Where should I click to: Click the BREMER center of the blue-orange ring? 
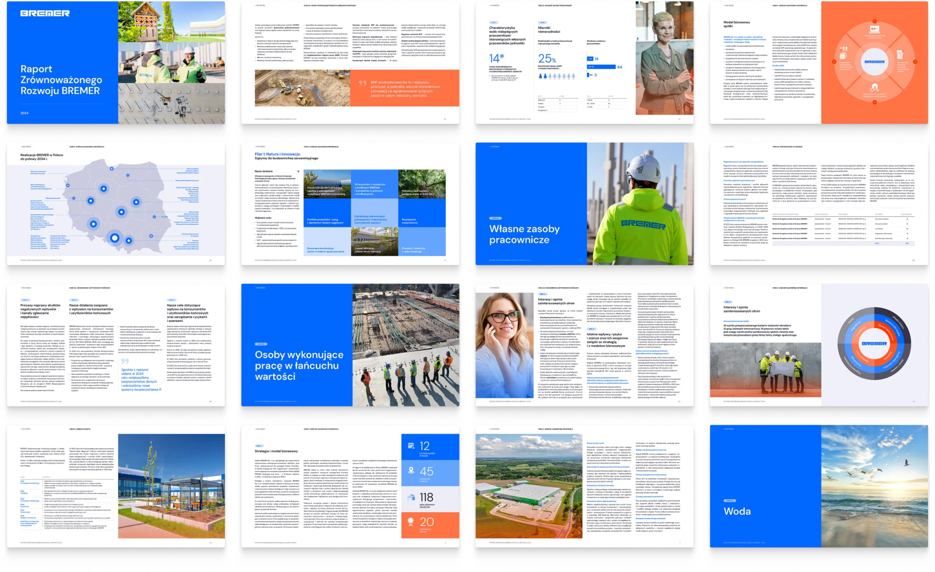coord(874,344)
